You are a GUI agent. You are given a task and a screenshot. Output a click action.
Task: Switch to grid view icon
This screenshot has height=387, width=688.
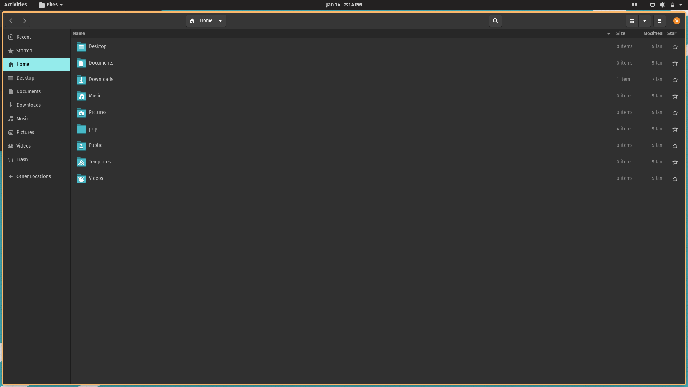[632, 21]
